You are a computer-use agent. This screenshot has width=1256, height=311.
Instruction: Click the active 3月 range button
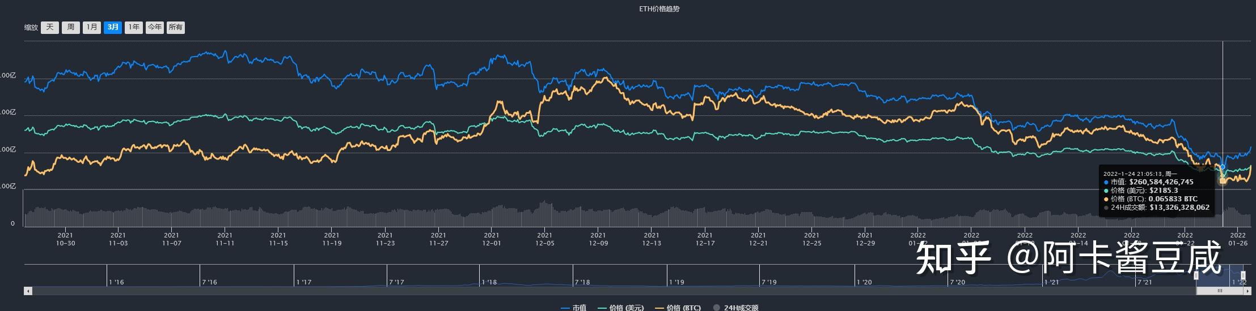113,27
